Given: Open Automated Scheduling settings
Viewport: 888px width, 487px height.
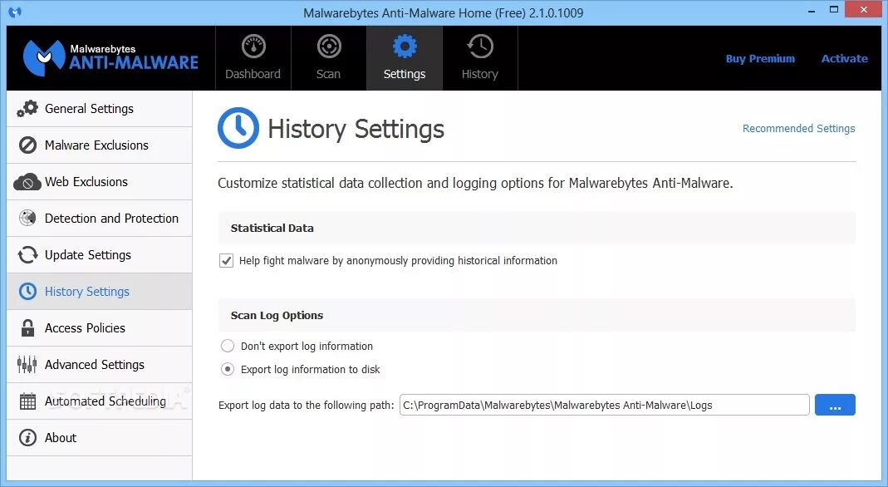Looking at the screenshot, I should coord(100,401).
